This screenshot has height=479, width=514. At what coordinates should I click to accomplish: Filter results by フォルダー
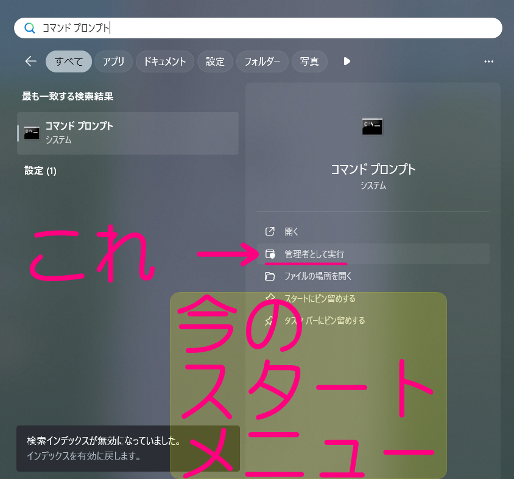click(x=262, y=61)
